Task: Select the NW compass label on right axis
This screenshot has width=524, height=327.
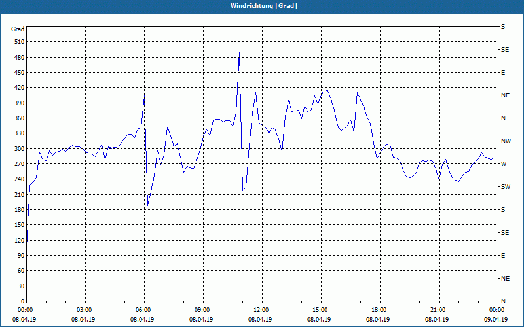Action: pyautogui.click(x=506, y=141)
